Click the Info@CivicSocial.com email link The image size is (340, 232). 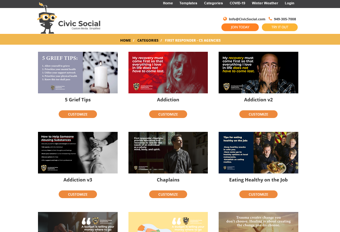click(247, 19)
